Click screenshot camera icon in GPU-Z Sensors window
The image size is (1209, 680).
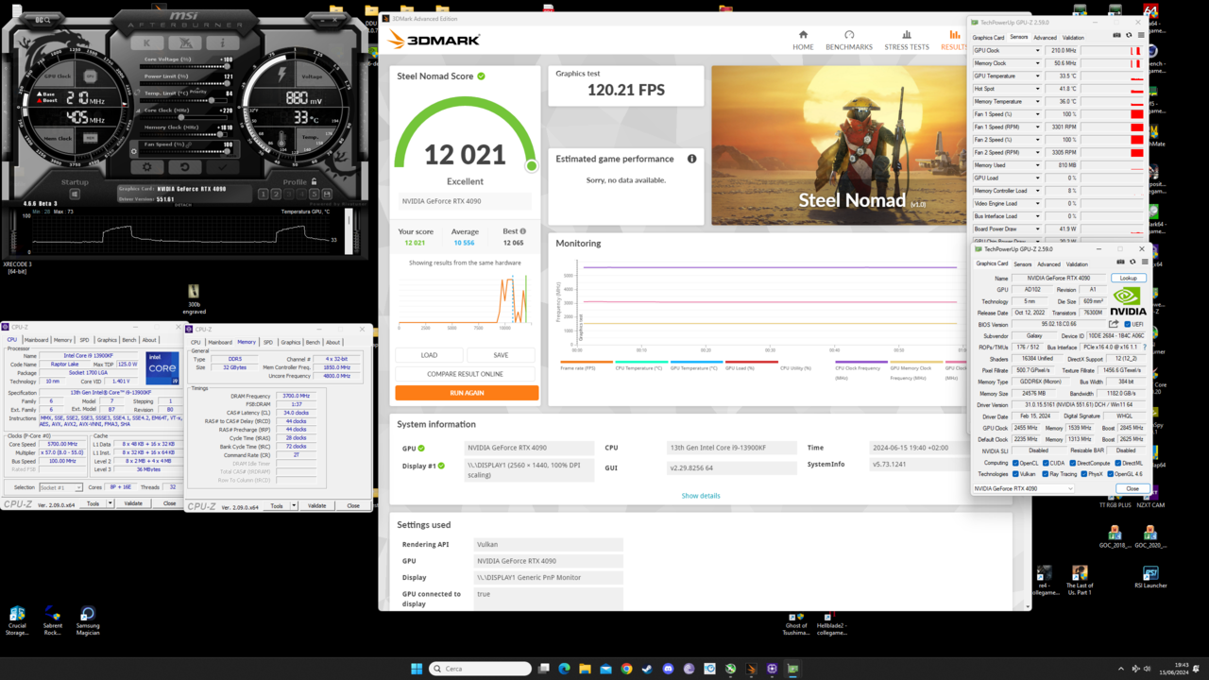(1116, 35)
